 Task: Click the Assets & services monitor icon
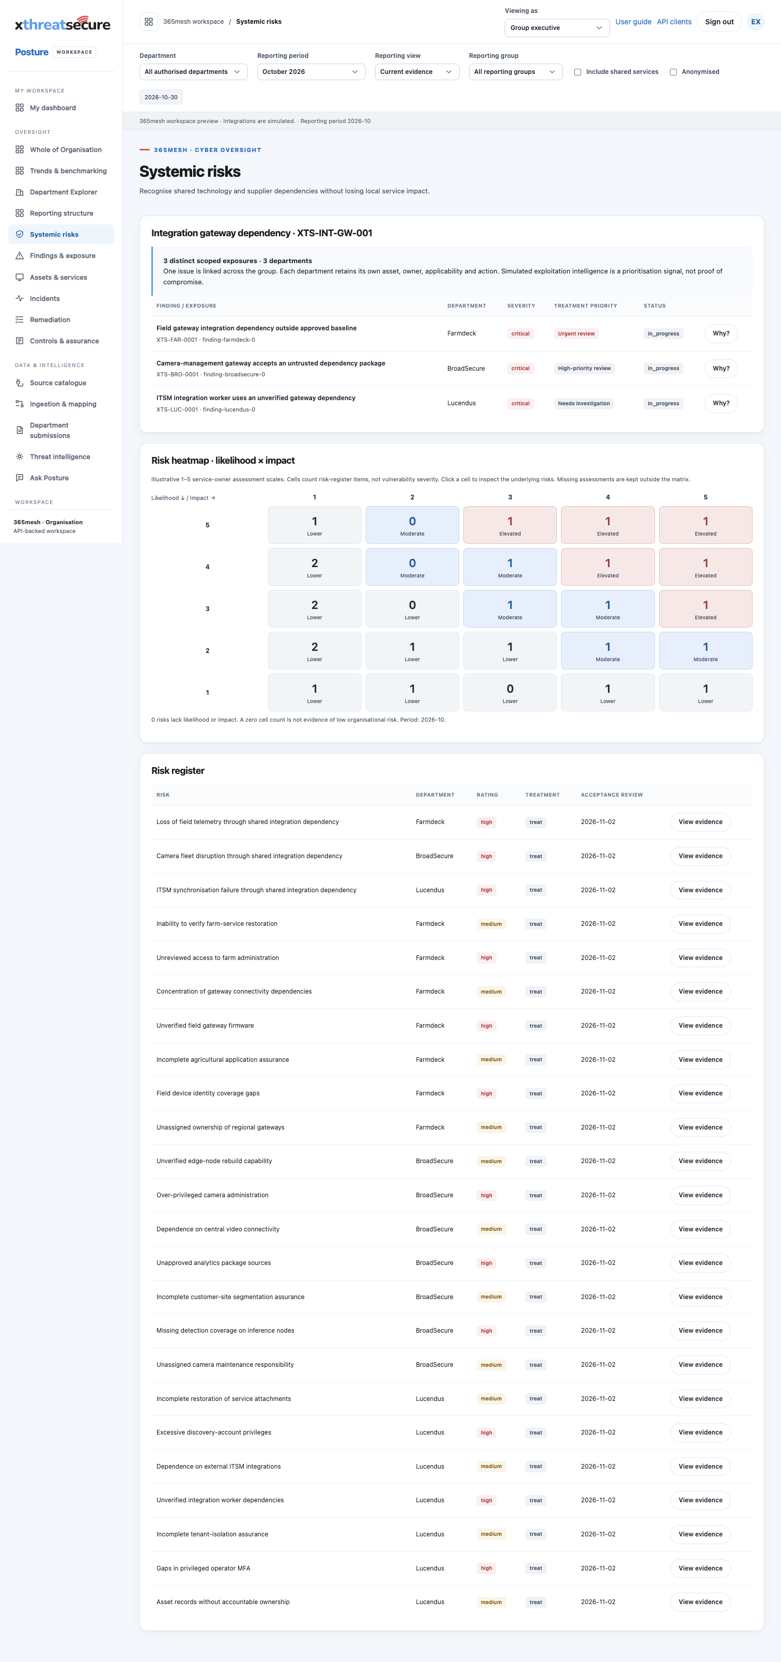click(19, 278)
